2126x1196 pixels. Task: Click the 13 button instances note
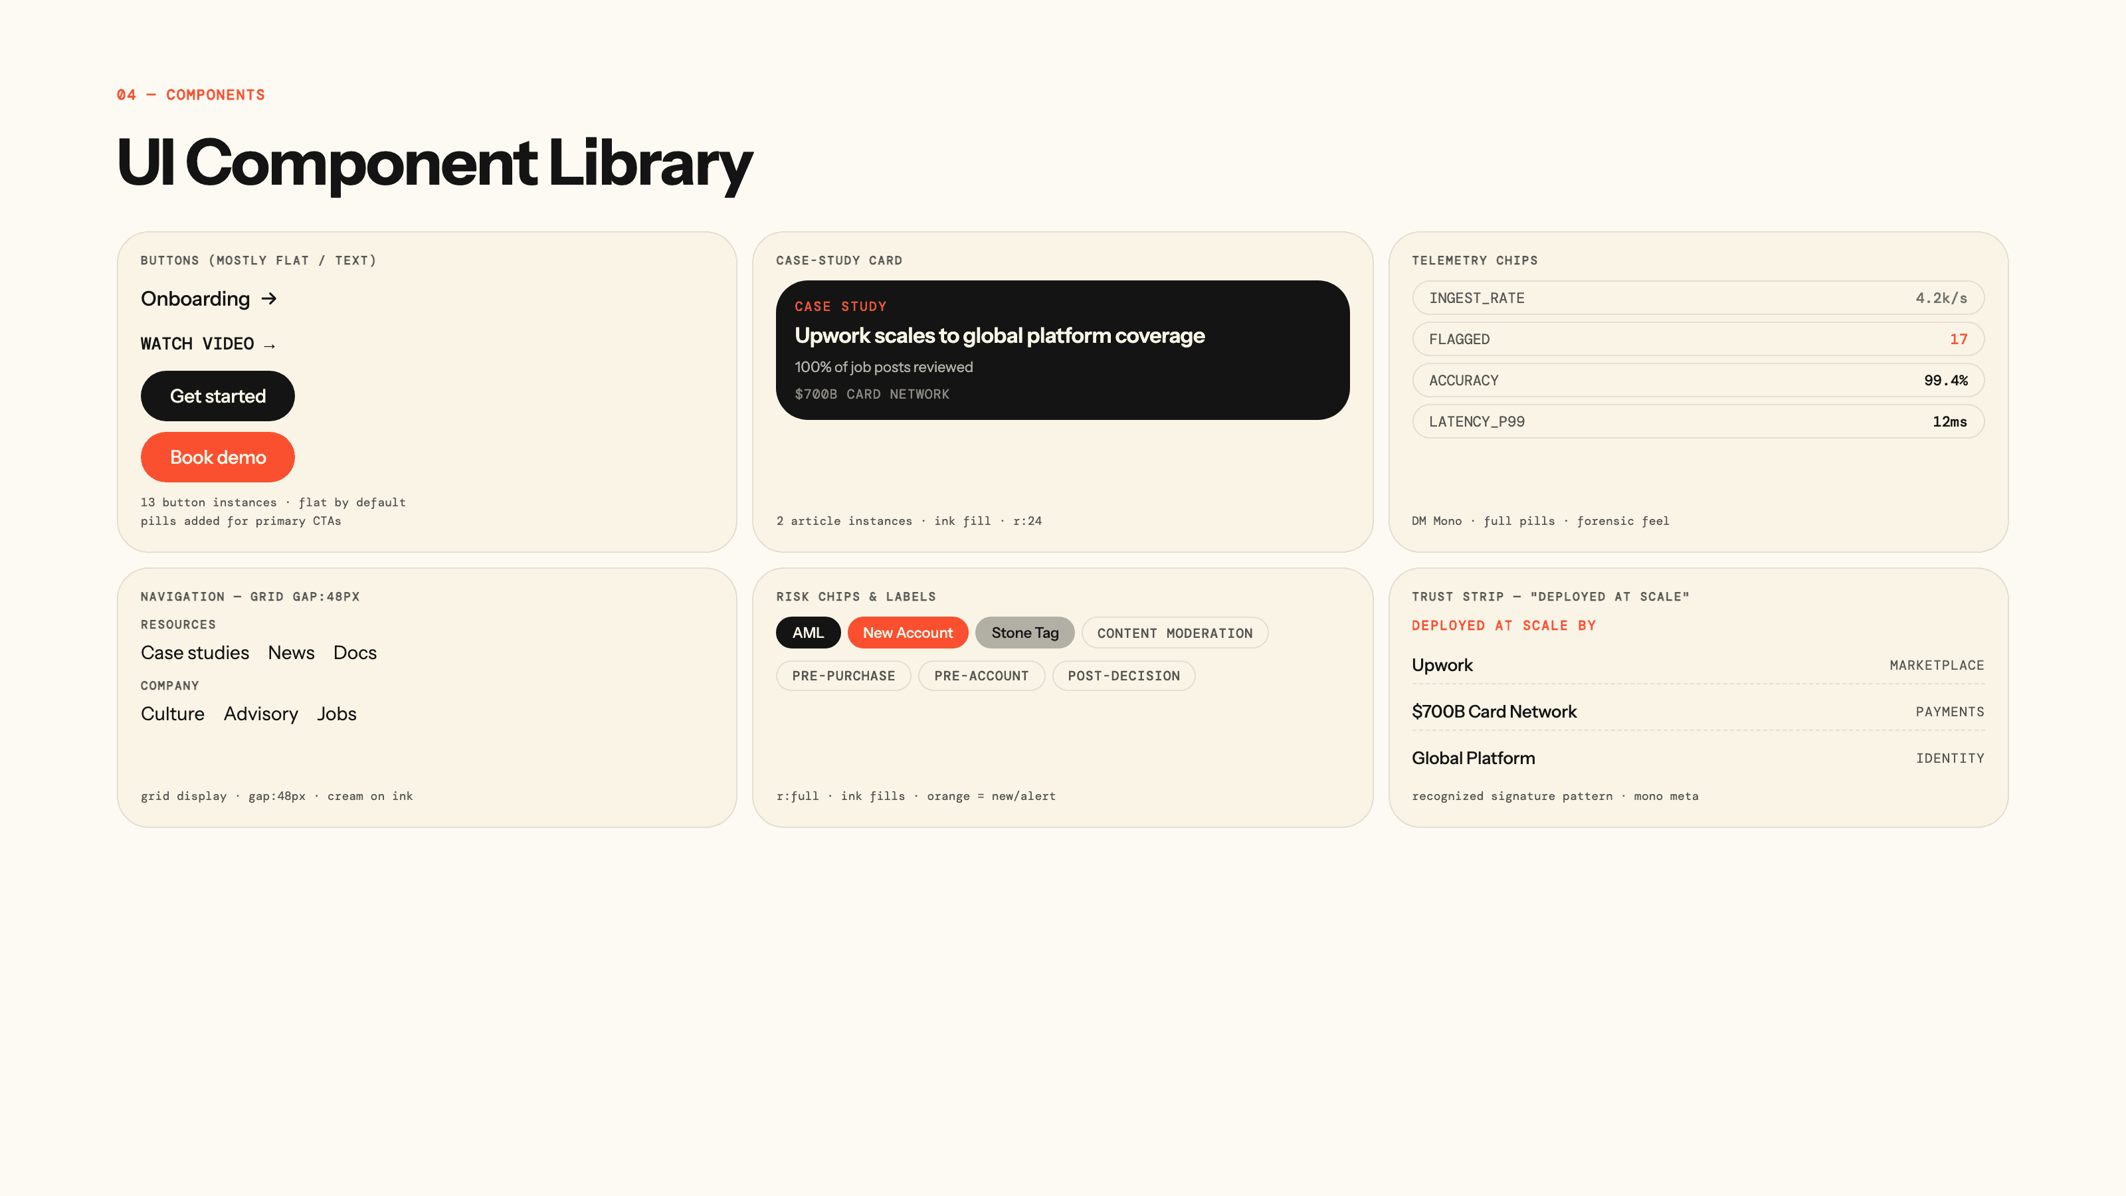click(272, 512)
